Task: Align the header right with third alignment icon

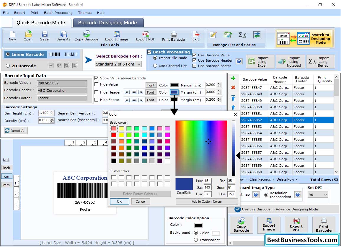Action: pos(141,92)
